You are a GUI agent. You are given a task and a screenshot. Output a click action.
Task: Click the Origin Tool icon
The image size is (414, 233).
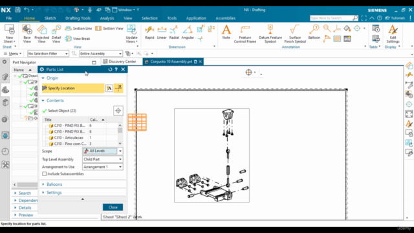[x=109, y=88]
